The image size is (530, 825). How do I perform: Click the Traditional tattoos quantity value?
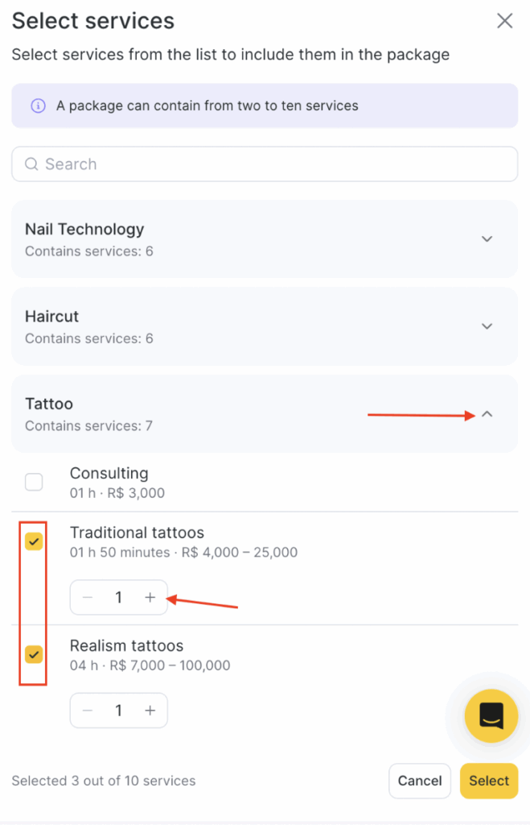(x=119, y=597)
